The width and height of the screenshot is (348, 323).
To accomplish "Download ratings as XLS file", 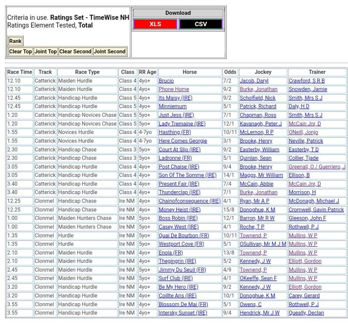I will tap(155, 24).
